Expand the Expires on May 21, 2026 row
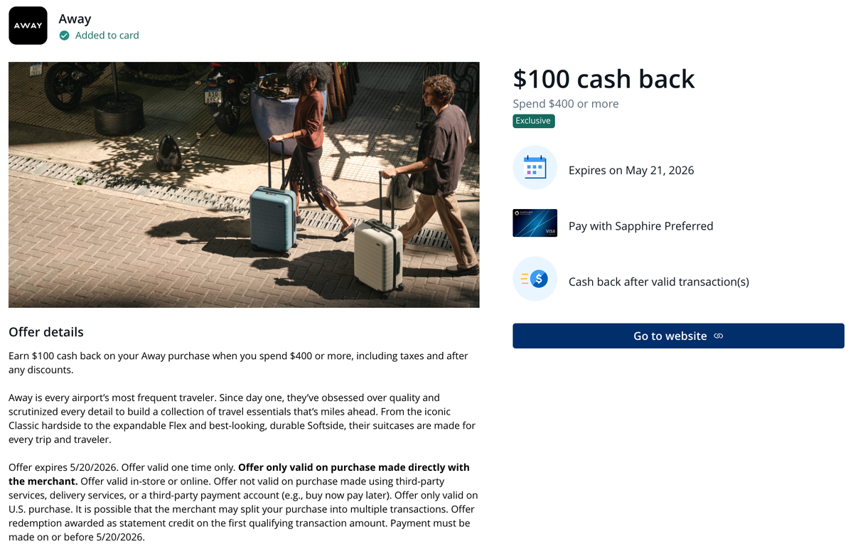 631,170
